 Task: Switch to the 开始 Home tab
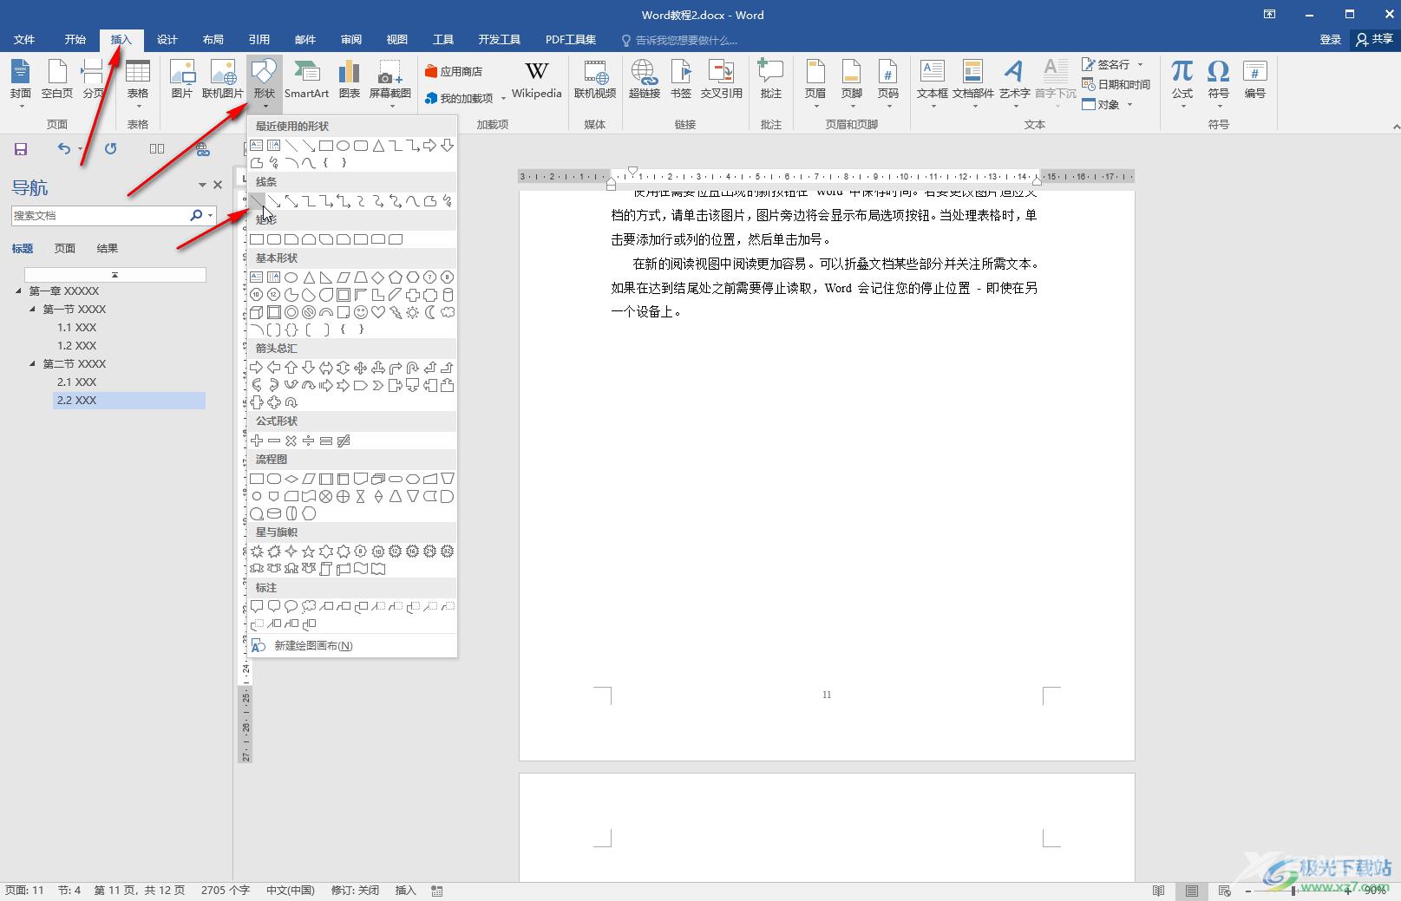tap(75, 39)
